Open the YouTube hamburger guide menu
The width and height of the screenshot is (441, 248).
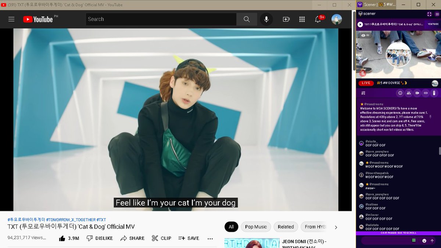(x=11, y=19)
